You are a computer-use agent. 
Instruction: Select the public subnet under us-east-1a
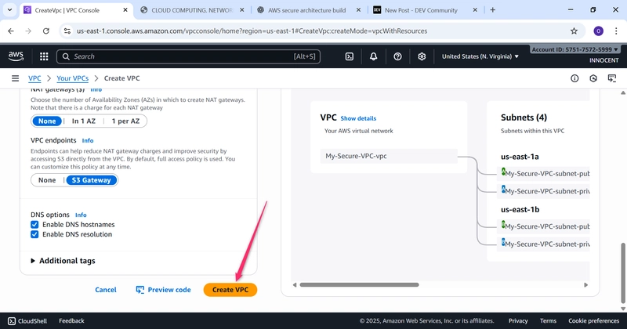pyautogui.click(x=543, y=173)
